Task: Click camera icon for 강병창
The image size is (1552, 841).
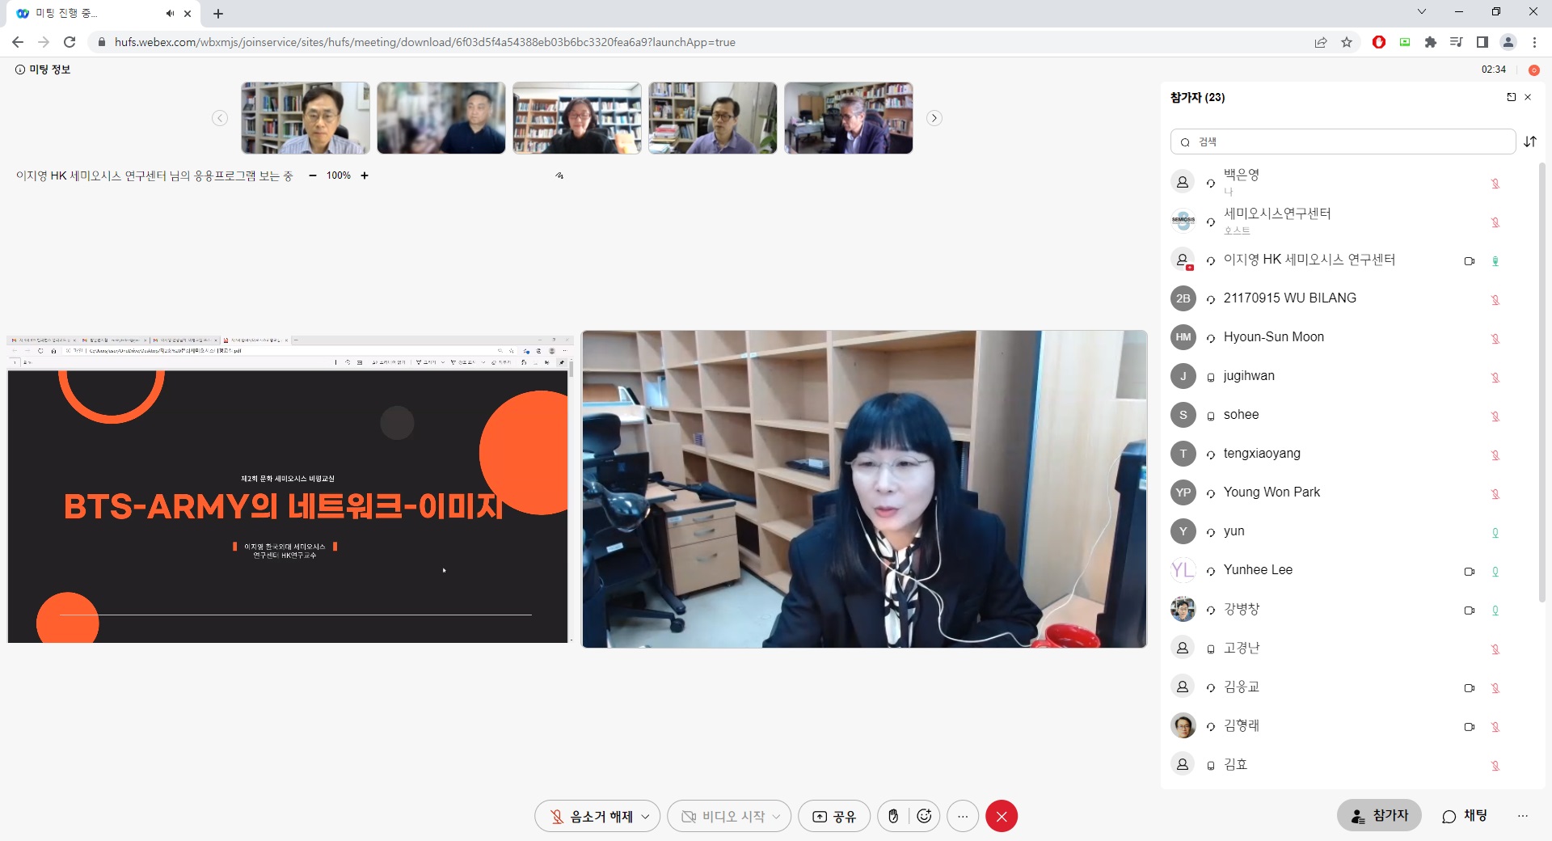Action: click(1470, 611)
